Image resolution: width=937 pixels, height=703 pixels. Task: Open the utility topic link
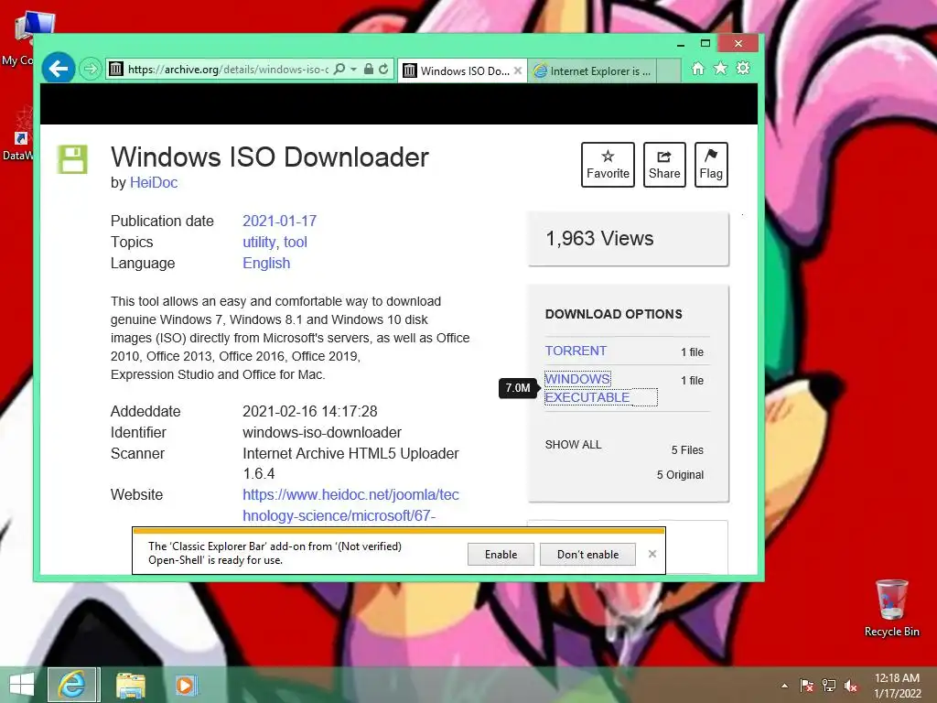[x=259, y=242]
